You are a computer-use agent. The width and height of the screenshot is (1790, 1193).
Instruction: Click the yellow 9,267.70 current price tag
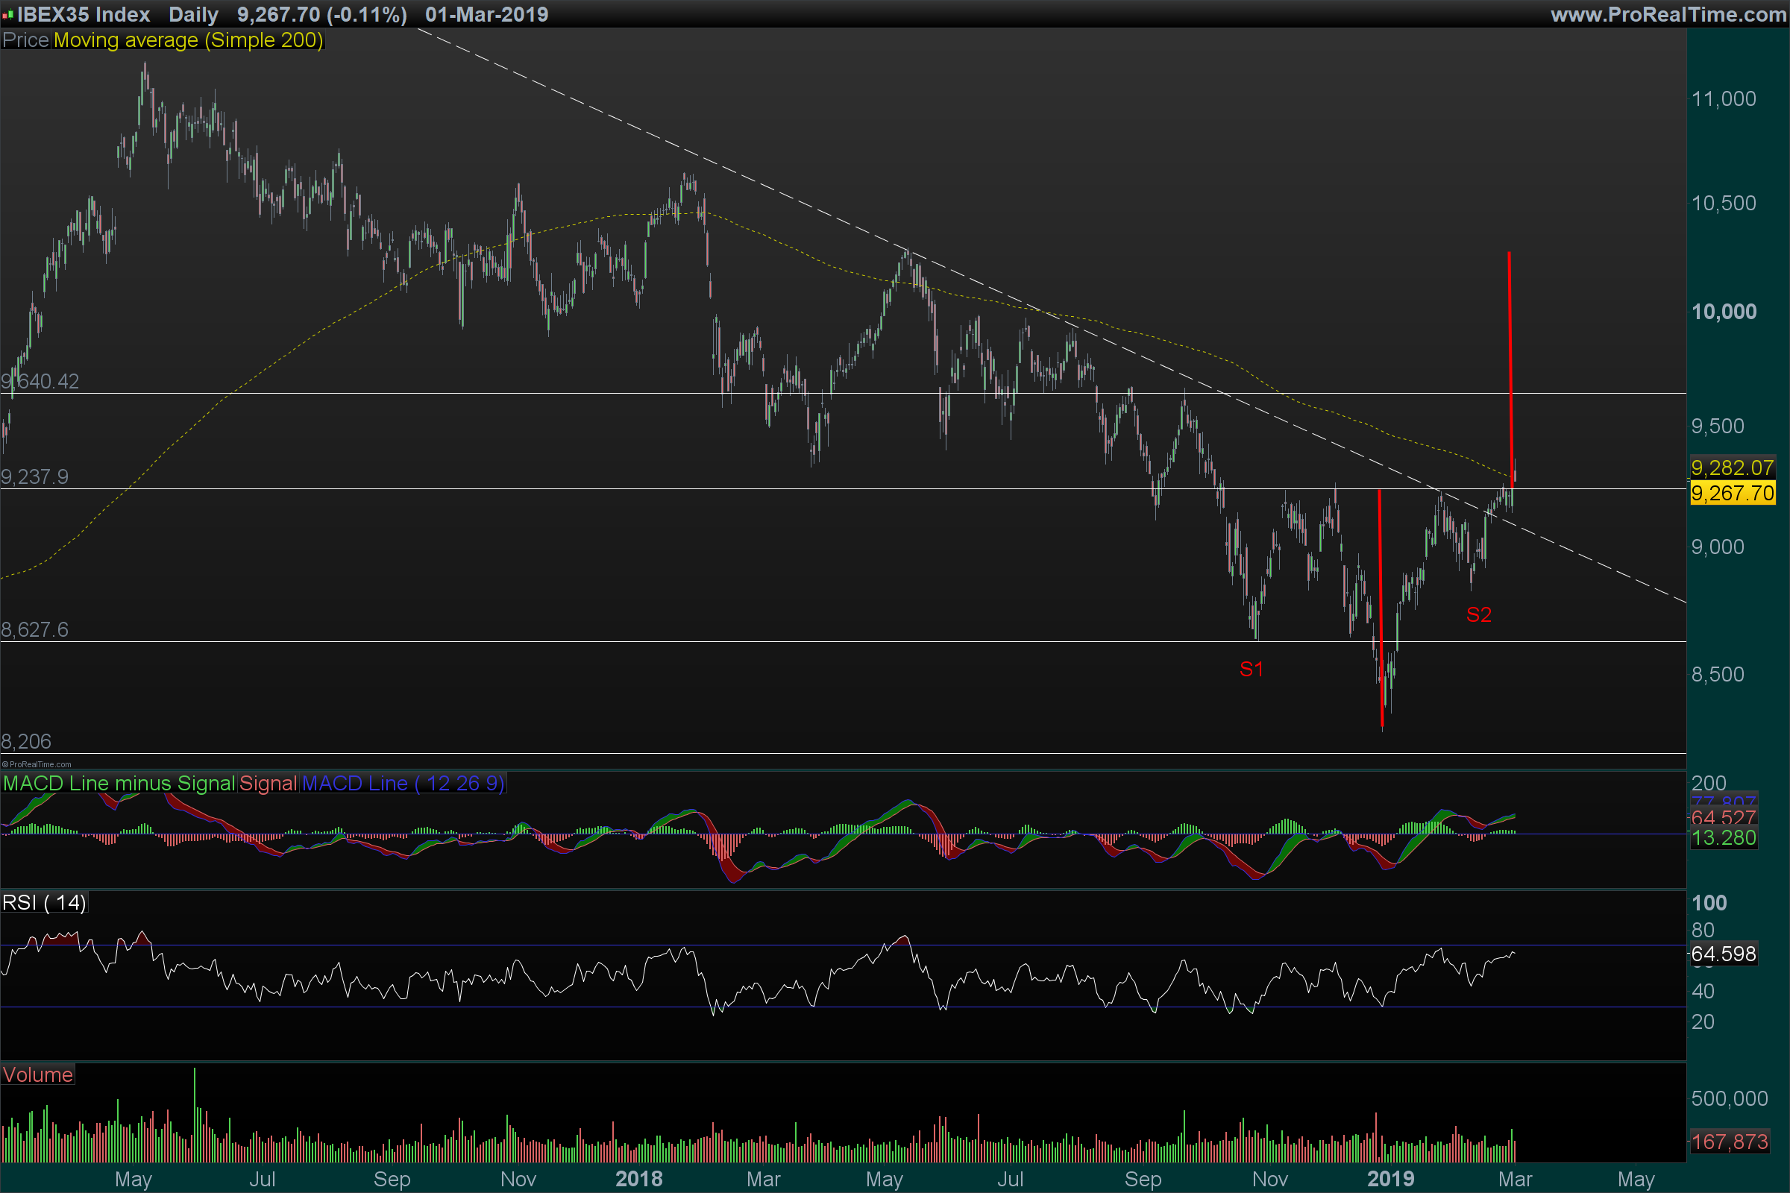(x=1731, y=493)
